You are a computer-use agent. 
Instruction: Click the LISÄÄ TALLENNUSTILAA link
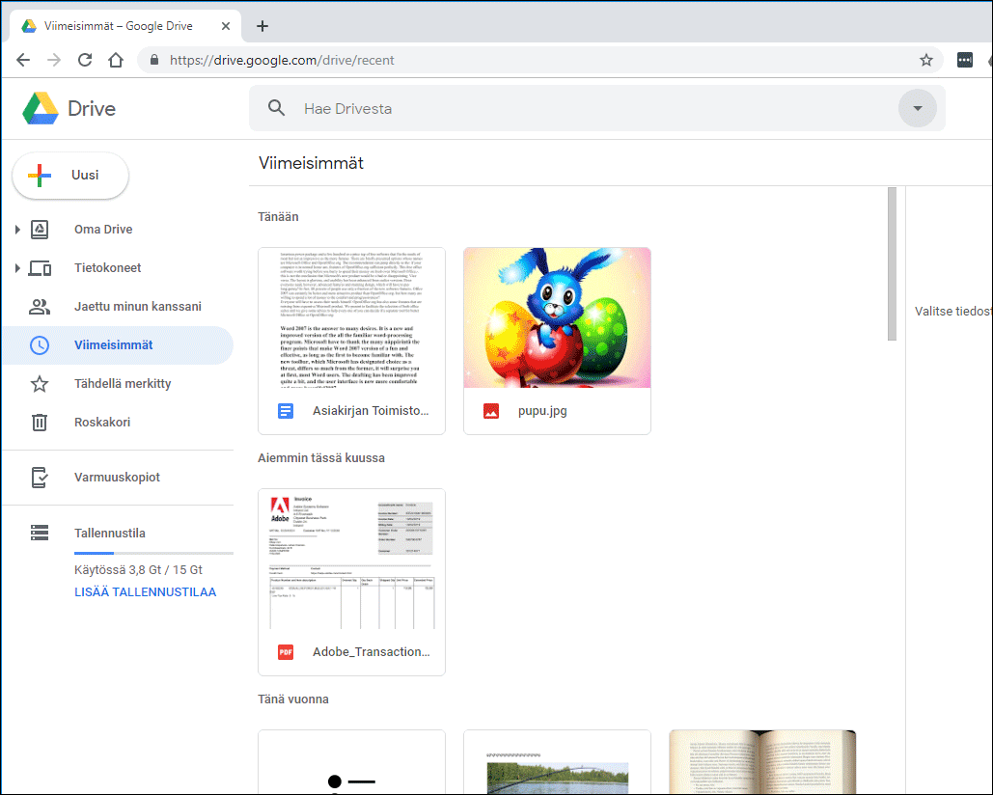pos(144,591)
